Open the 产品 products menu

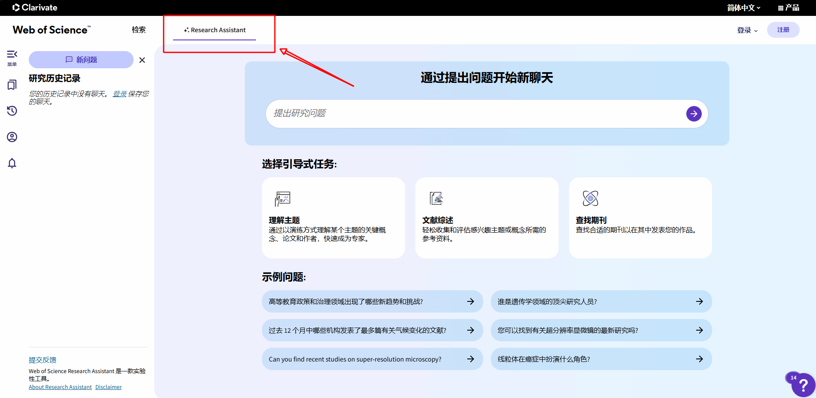point(789,8)
